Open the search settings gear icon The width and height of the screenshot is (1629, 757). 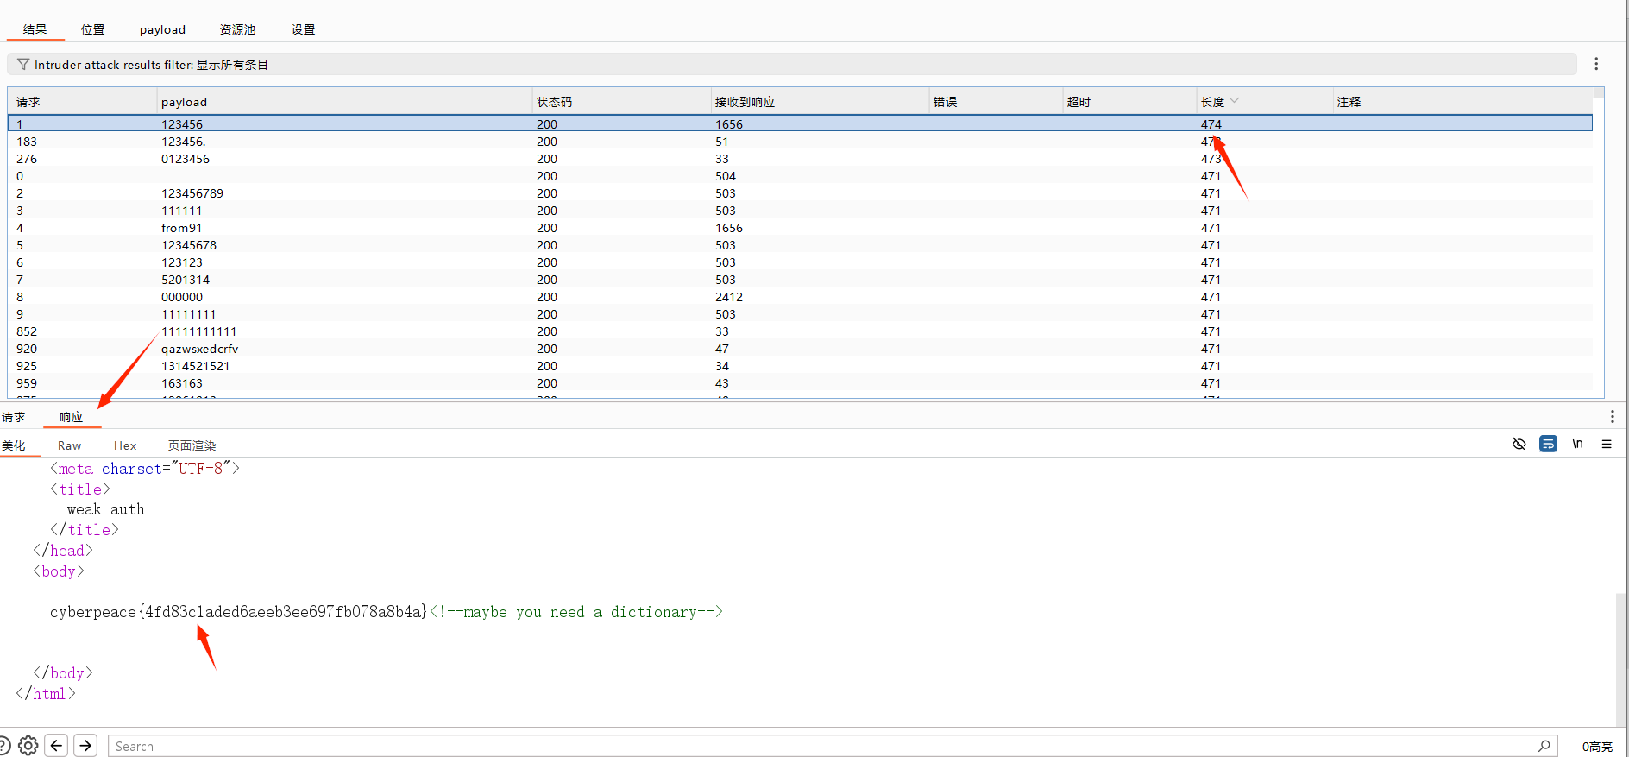coord(28,746)
